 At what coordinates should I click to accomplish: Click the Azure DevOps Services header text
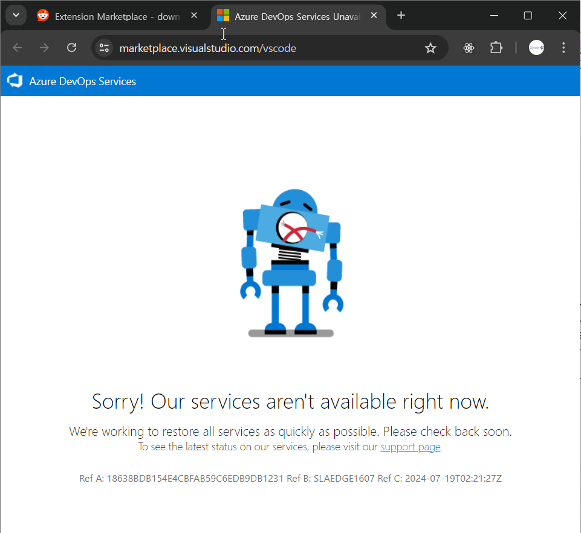tap(83, 81)
